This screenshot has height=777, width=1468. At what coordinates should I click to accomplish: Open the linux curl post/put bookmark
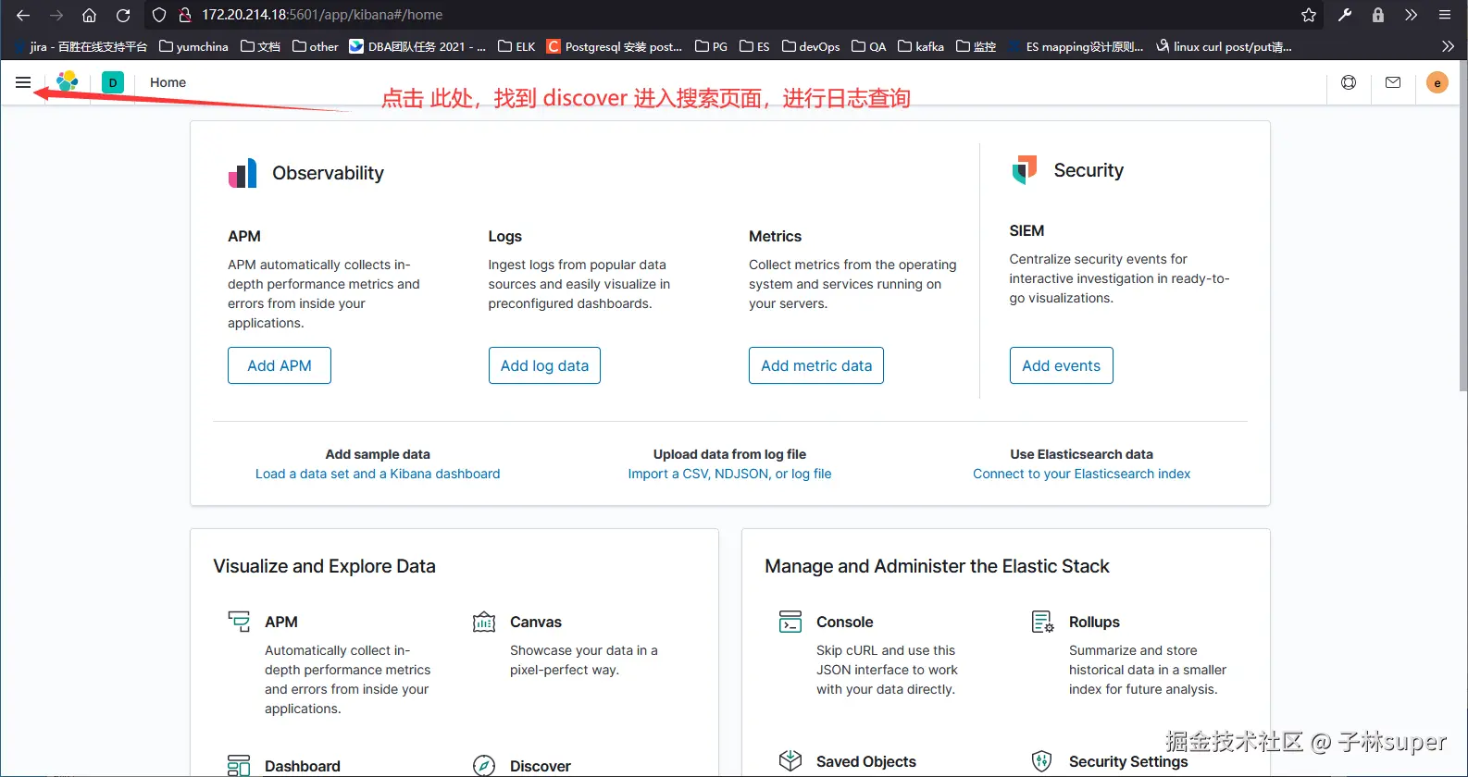pos(1224,46)
